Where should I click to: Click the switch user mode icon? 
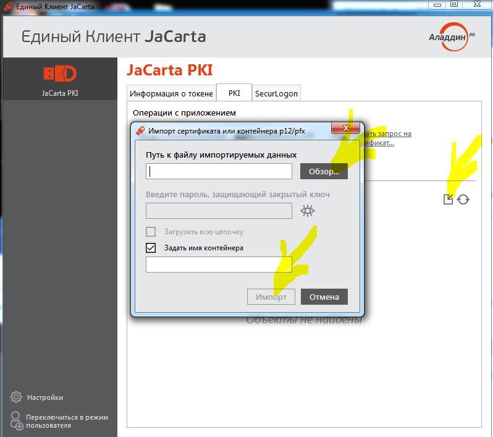click(17, 421)
